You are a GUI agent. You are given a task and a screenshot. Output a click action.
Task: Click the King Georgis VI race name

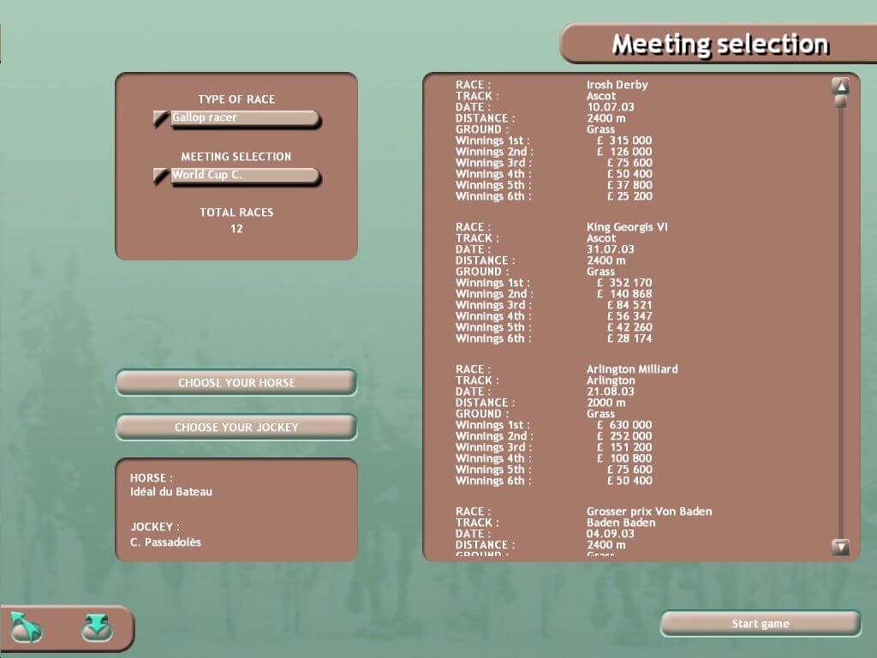(x=627, y=226)
